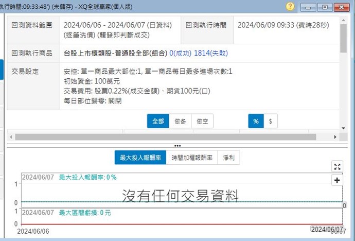355x241 pixels.
Task: Expand chart to fullscreen with the arrows icon
Action: pos(338,166)
